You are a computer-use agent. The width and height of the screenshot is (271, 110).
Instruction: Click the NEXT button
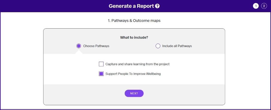pos(134,93)
